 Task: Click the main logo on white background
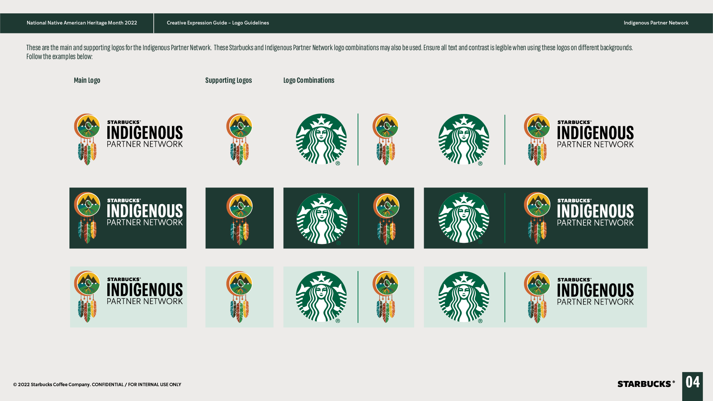(128, 139)
